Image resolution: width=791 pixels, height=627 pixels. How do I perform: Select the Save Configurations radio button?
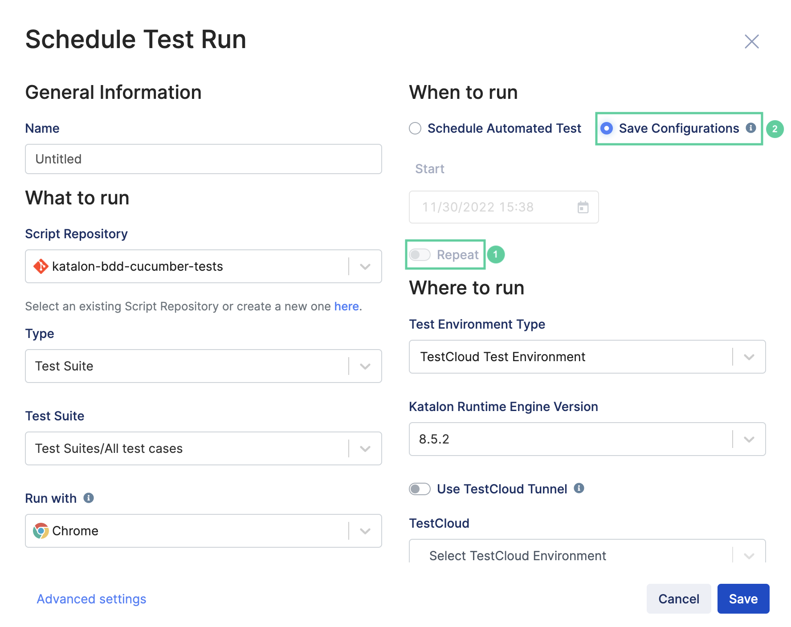click(607, 128)
